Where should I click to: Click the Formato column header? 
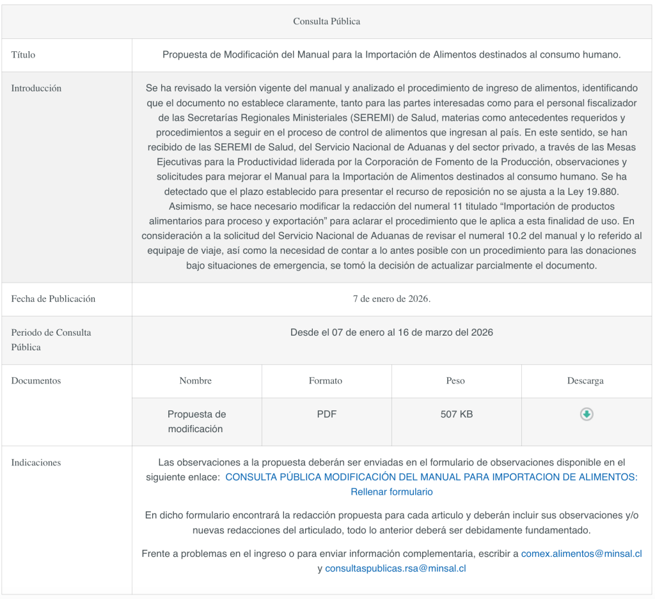click(x=326, y=380)
